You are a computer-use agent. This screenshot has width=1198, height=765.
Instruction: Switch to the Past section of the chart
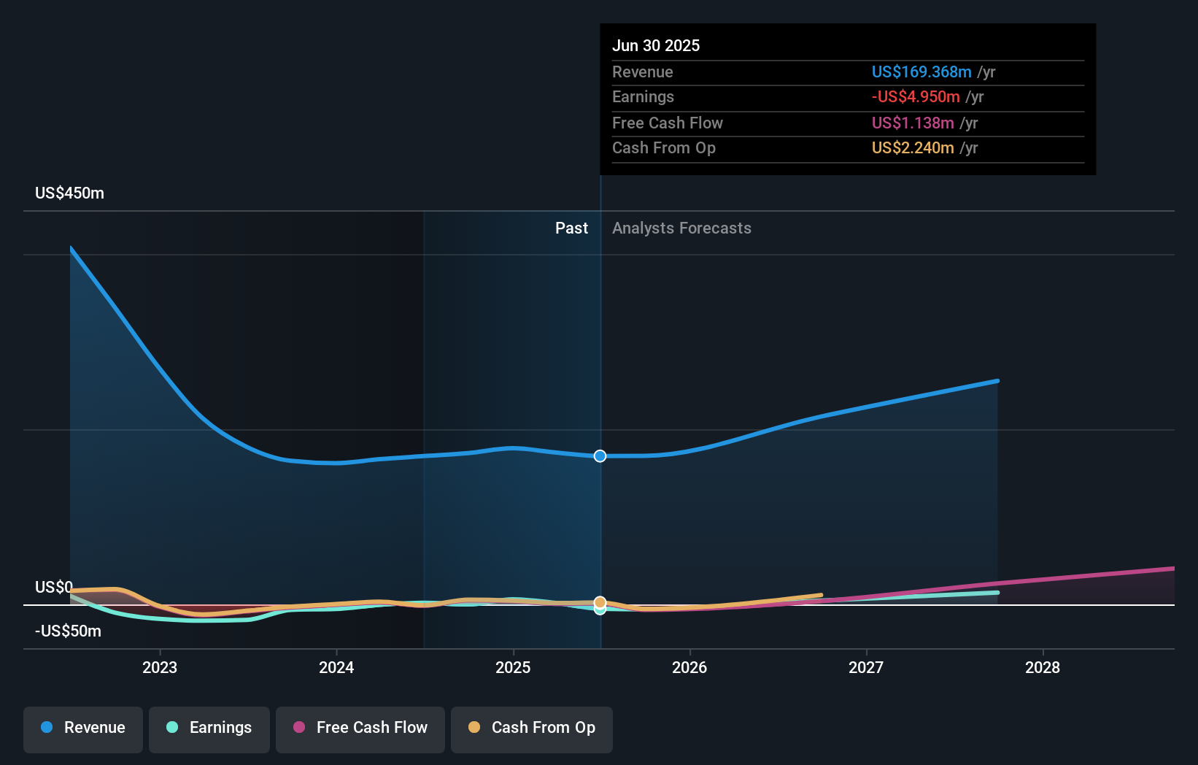pyautogui.click(x=571, y=228)
